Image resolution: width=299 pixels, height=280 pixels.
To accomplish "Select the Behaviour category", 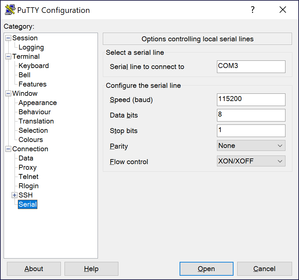I will click(35, 112).
